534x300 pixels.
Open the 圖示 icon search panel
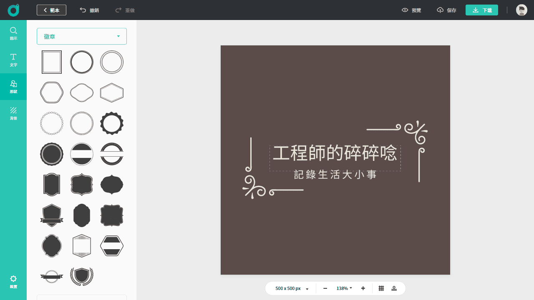(x=13, y=33)
